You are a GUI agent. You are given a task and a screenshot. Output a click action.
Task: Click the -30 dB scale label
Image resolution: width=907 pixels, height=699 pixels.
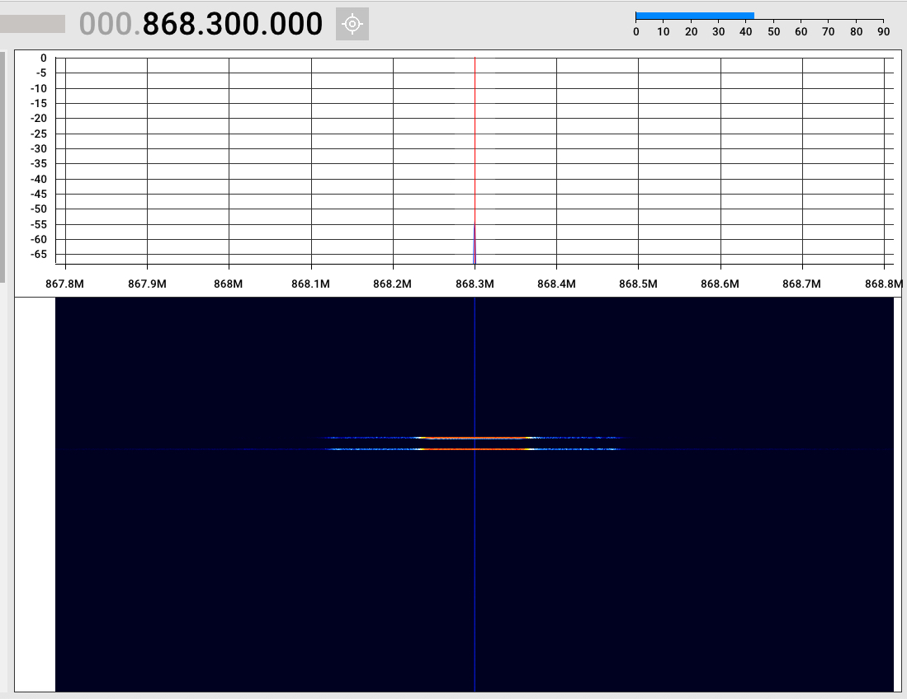39,148
